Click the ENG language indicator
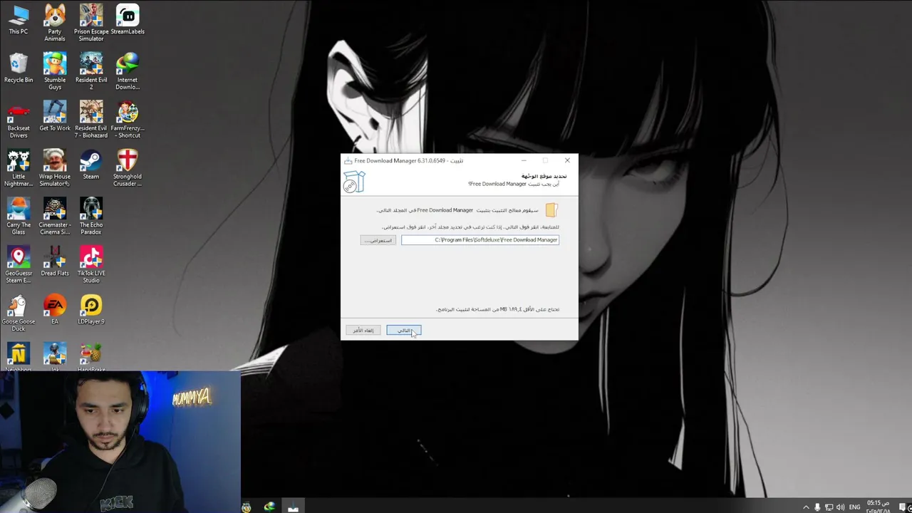This screenshot has height=513, width=912. click(854, 507)
